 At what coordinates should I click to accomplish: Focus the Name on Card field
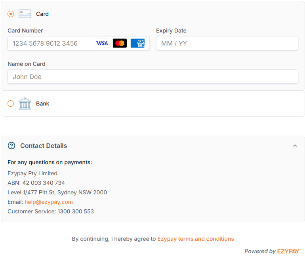(153, 77)
